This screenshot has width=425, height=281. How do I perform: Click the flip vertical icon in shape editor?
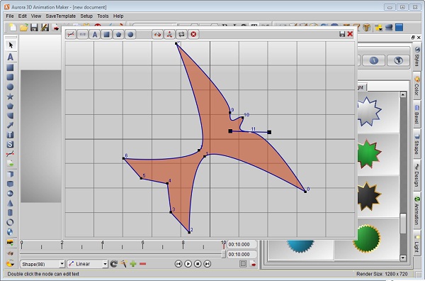169,35
